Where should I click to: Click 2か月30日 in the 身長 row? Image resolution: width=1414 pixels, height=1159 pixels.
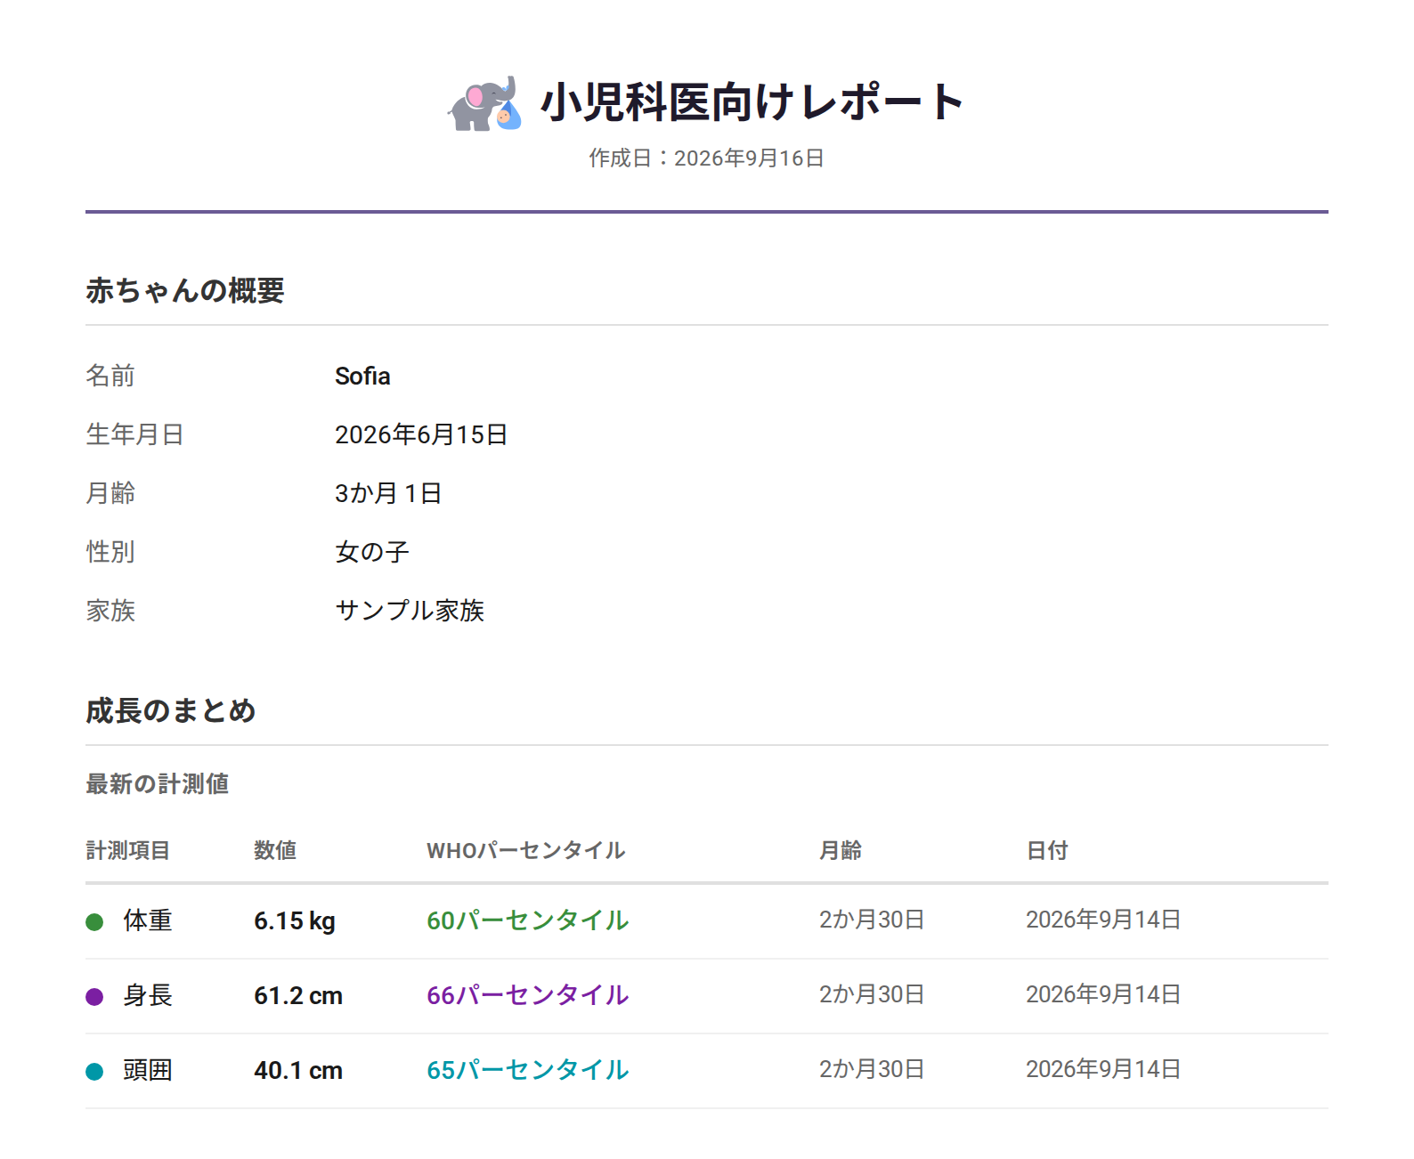click(872, 994)
